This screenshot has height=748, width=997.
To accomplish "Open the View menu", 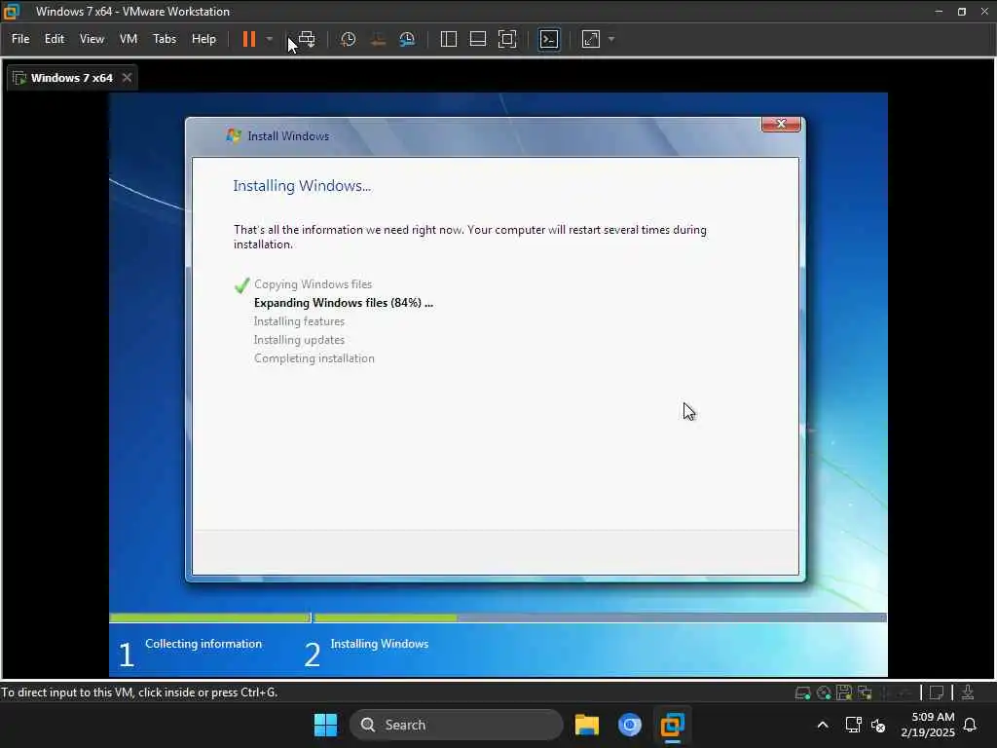I will pos(92,39).
